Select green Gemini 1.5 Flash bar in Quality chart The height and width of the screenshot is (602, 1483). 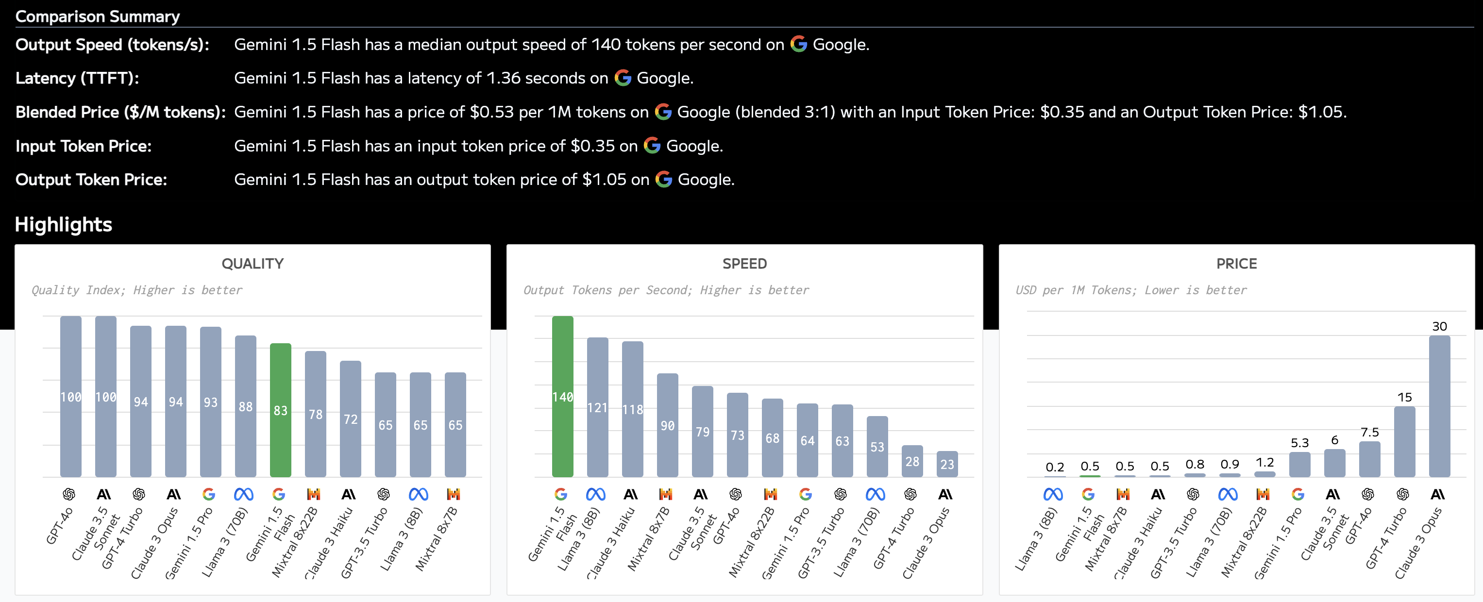(x=280, y=410)
